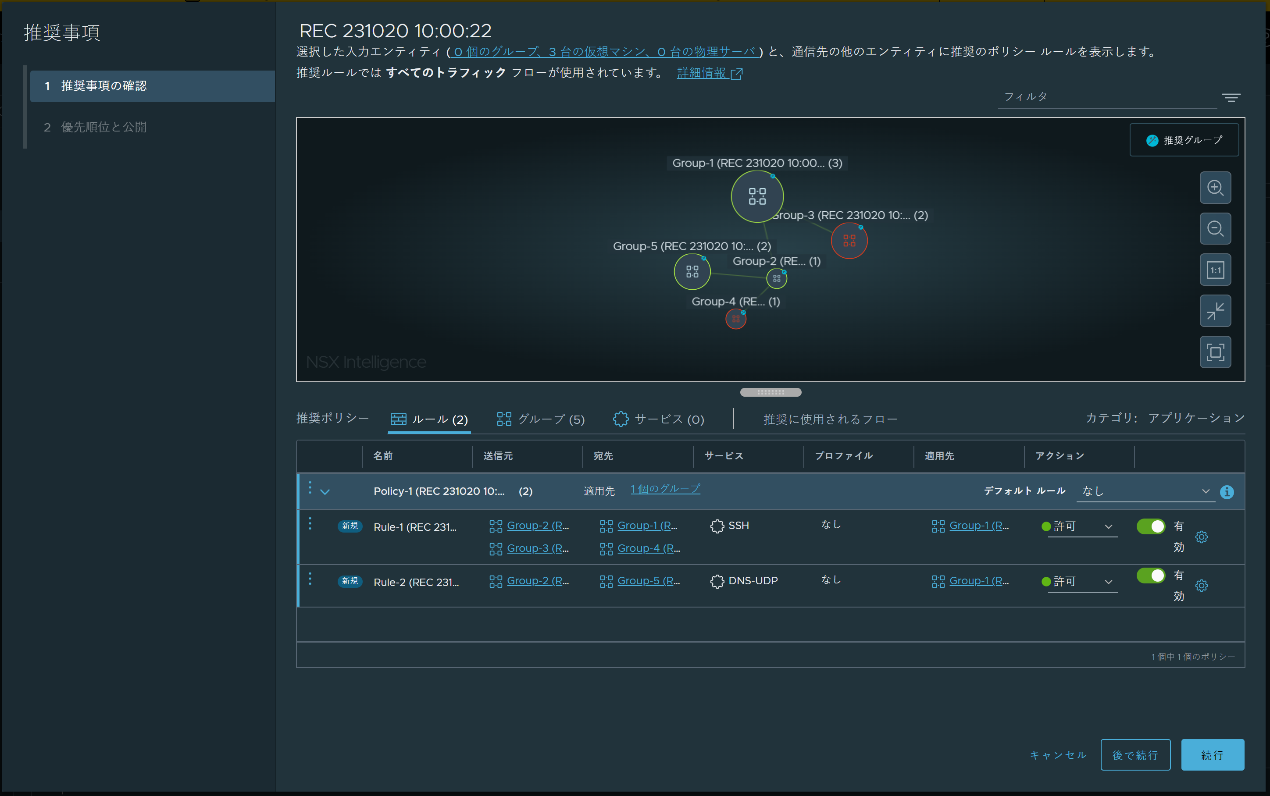
Task: Open Group-1 applied-to link in Rule-1
Action: [x=979, y=526]
